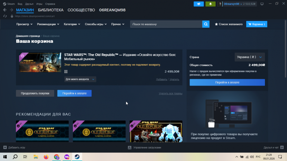Image resolution: width=287 pixels, height=161 pixels.
Task: Open Chrome from the taskbar
Action: coord(56,157)
